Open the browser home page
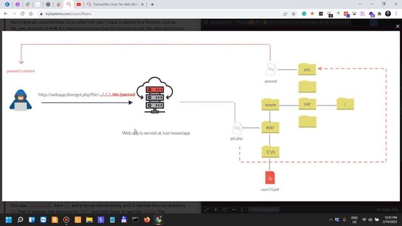Screen dimensions: 402x226 (31, 14)
